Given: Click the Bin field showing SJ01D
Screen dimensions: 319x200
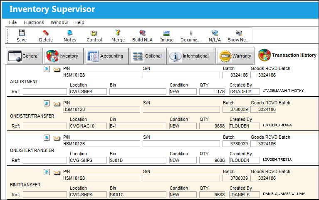Looking at the screenshot, I should click(138, 160).
